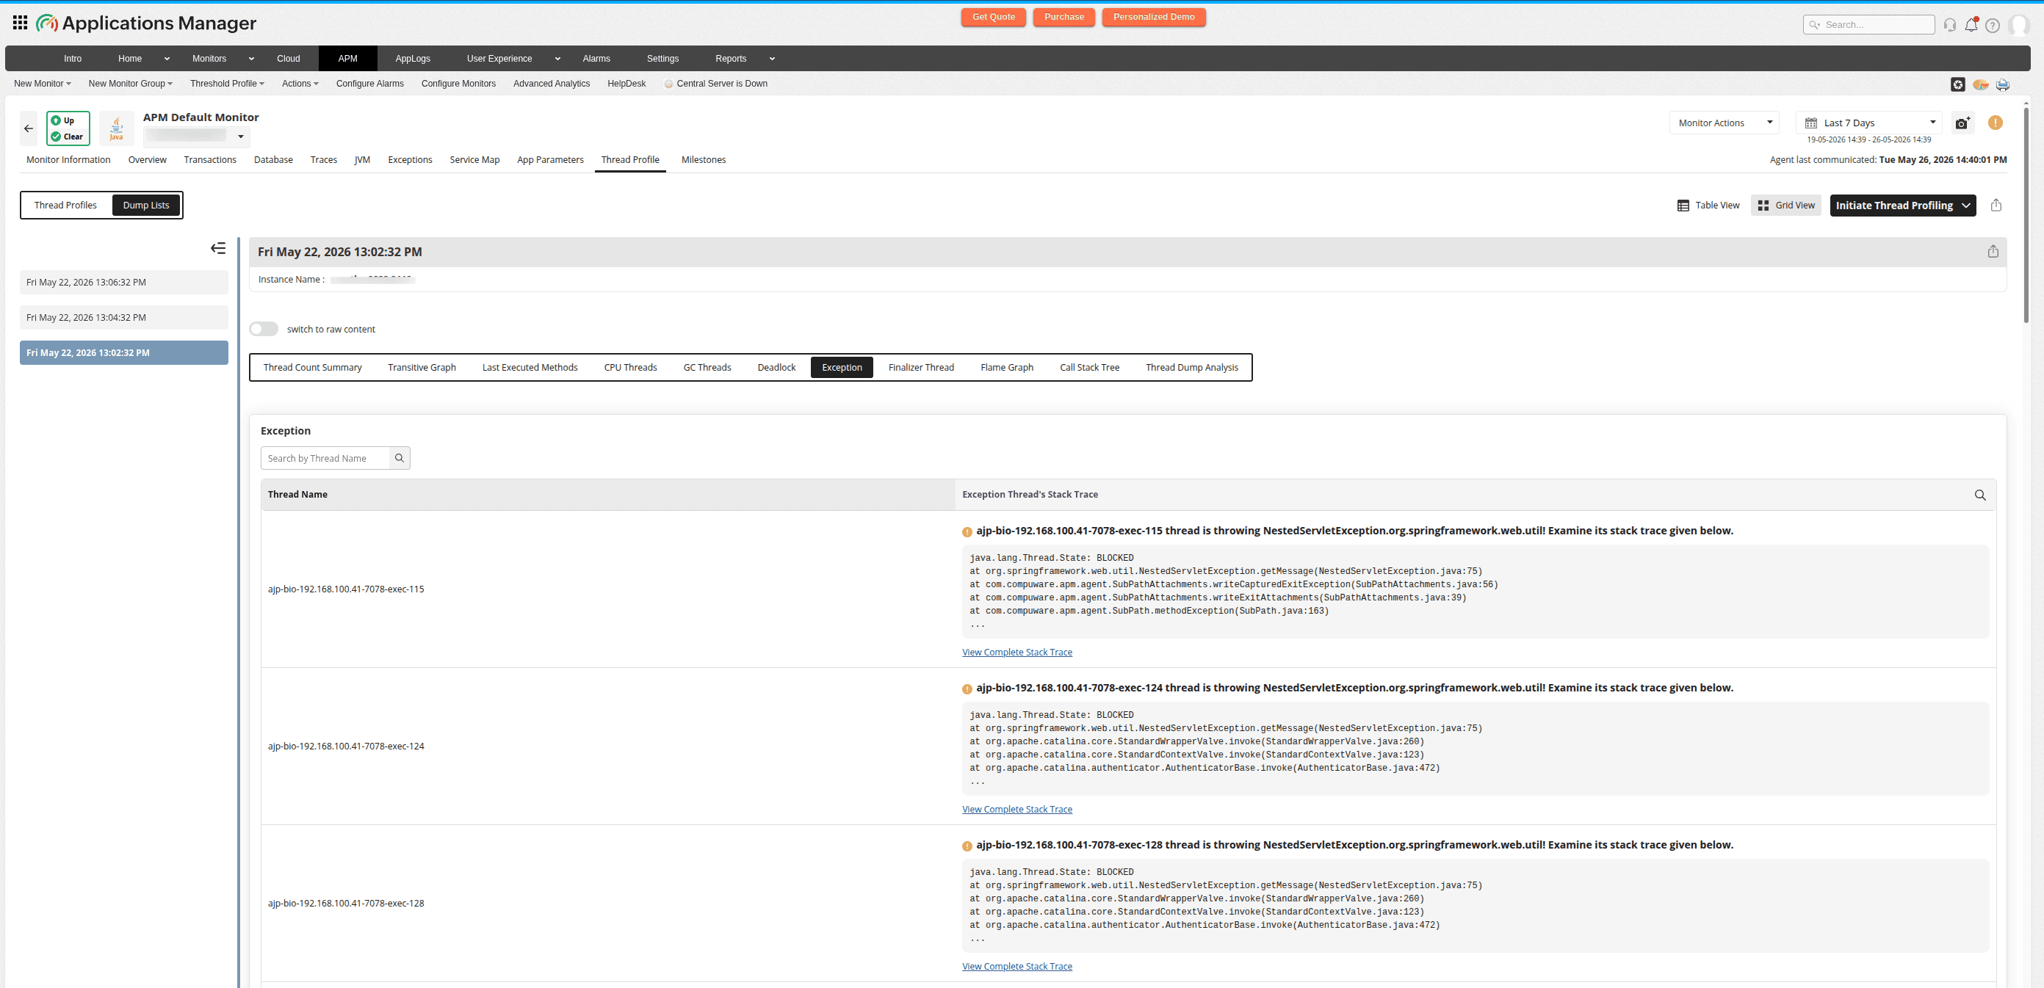The image size is (2044, 988).
Task: Click the orange alert exclamation icon
Action: (x=1995, y=123)
